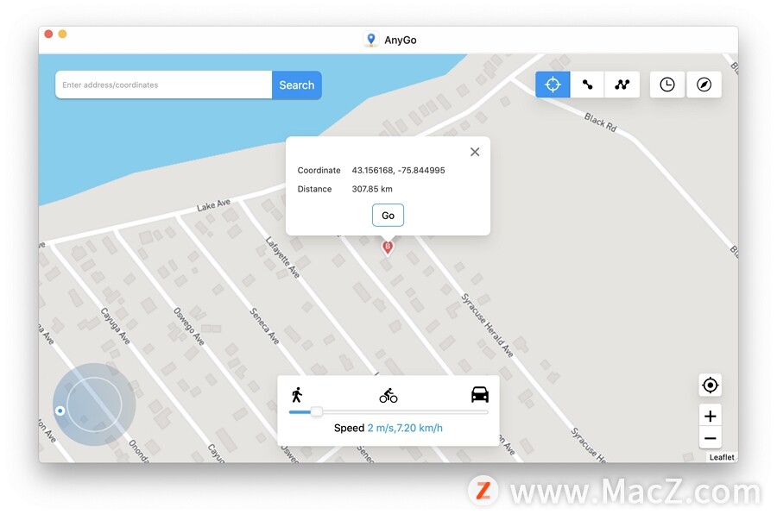Click the Search button

tap(296, 85)
